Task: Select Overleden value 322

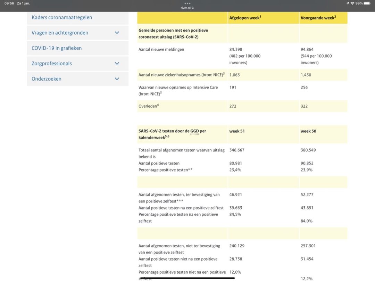Action: (304, 106)
